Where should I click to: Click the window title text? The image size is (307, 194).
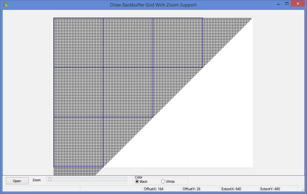[153, 5]
